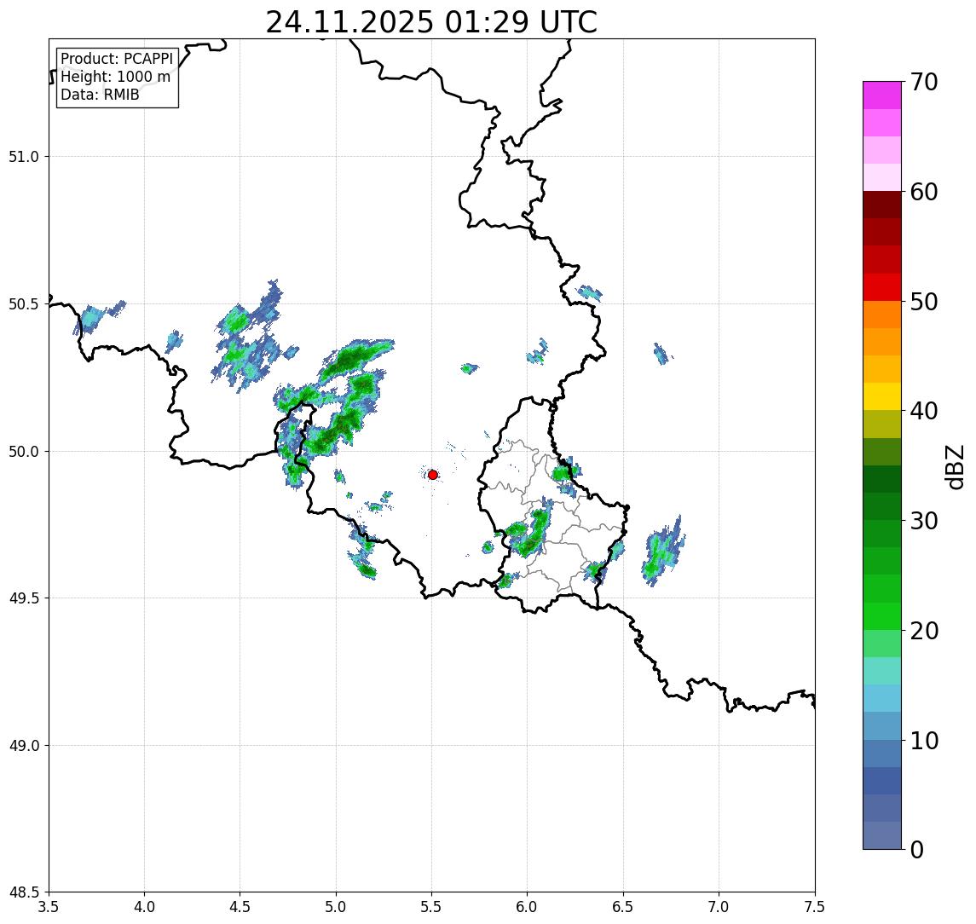Click the longitude axis label 4.5
976x924 pixels.
pyautogui.click(x=240, y=907)
